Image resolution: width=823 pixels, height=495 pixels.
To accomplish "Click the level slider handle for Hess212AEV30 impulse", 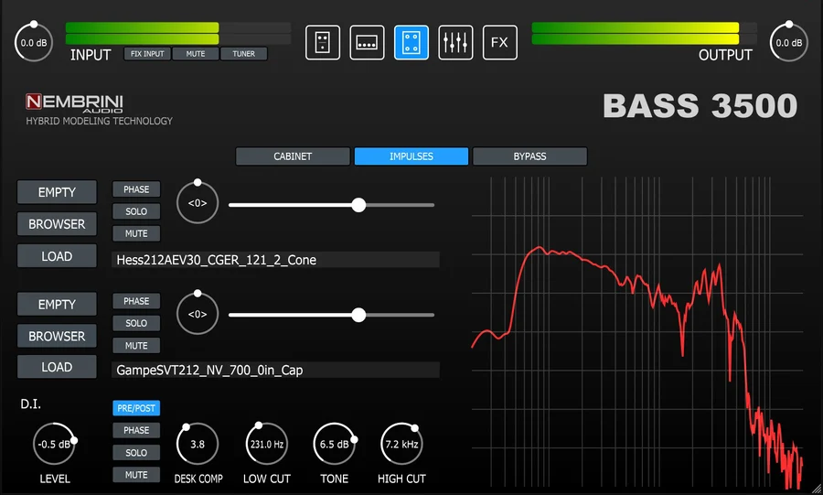I will (358, 205).
